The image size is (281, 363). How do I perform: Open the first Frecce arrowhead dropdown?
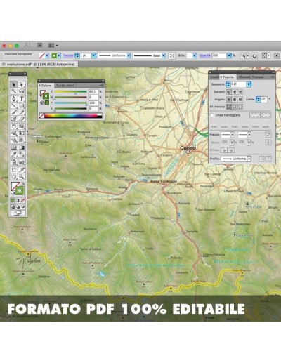tap(233, 135)
